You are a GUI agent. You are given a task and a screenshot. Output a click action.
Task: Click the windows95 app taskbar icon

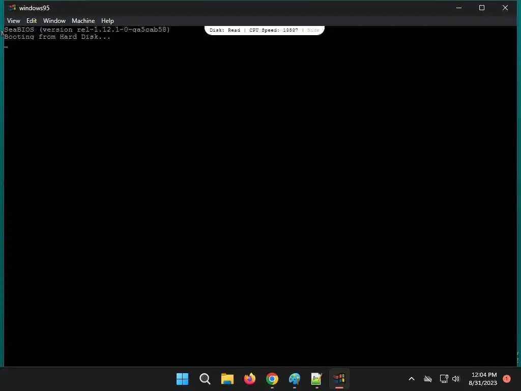point(339,379)
